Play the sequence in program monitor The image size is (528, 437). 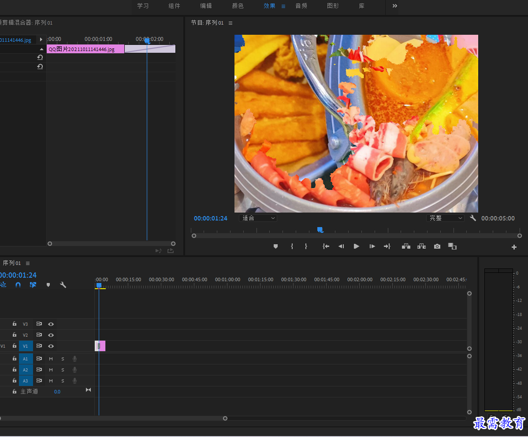[356, 246]
